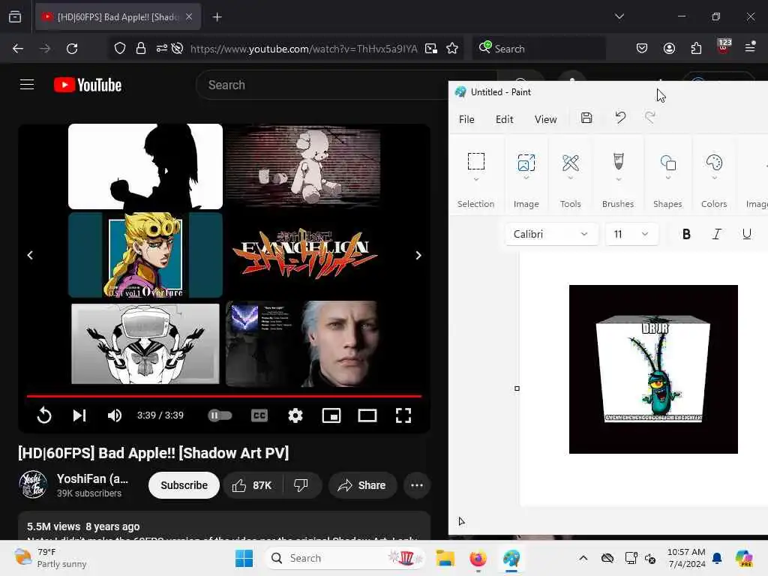
Task: Open the Paint Brushes dropdown
Action: click(x=618, y=180)
